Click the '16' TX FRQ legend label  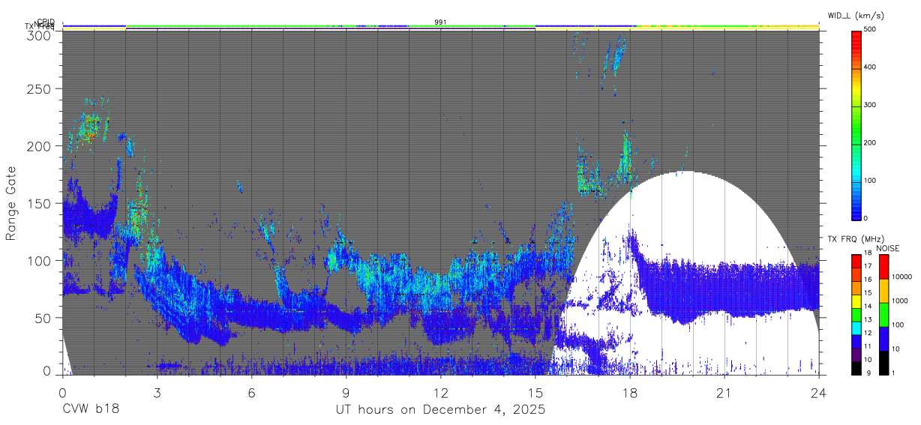(x=867, y=279)
